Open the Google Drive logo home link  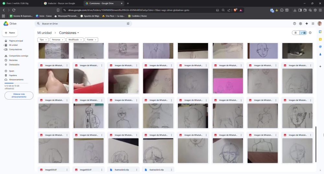10,24
